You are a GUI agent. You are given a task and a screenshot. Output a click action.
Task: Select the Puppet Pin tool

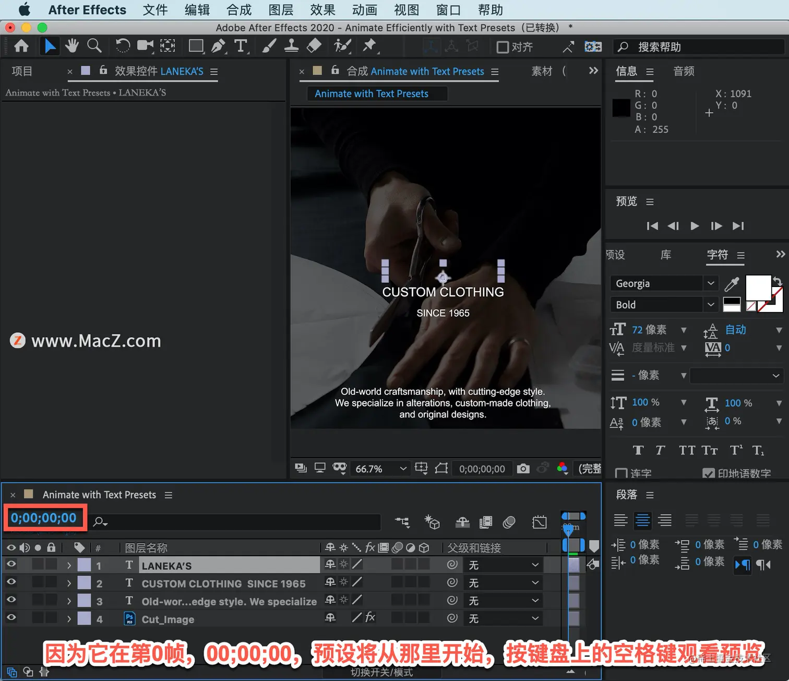[x=370, y=46]
